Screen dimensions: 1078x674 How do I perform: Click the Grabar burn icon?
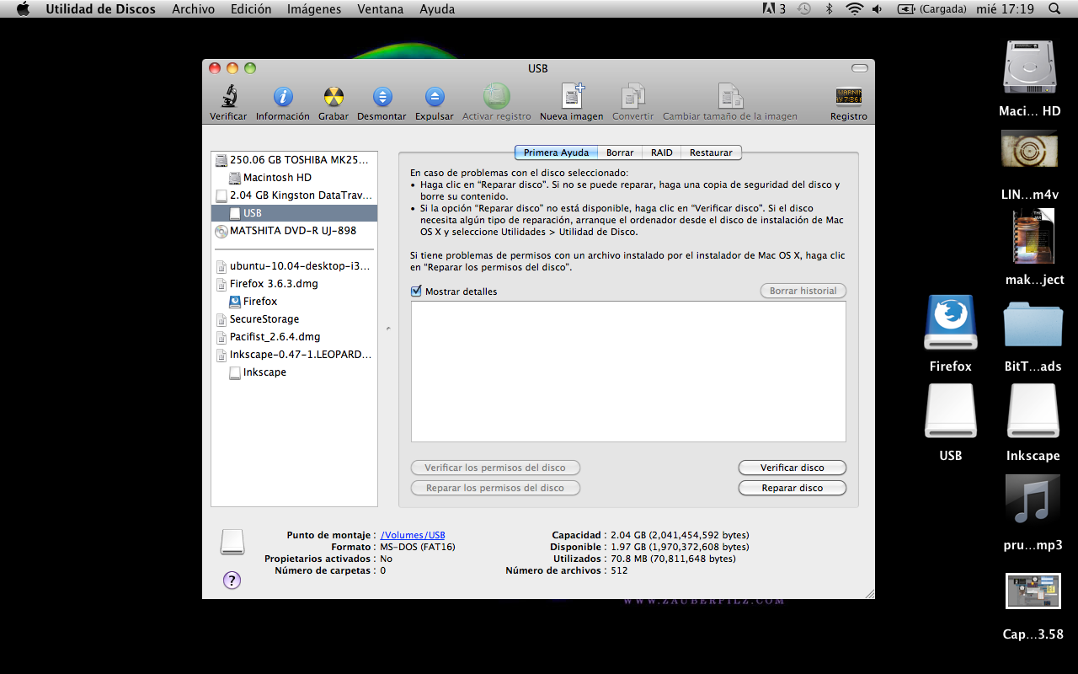coord(334,97)
